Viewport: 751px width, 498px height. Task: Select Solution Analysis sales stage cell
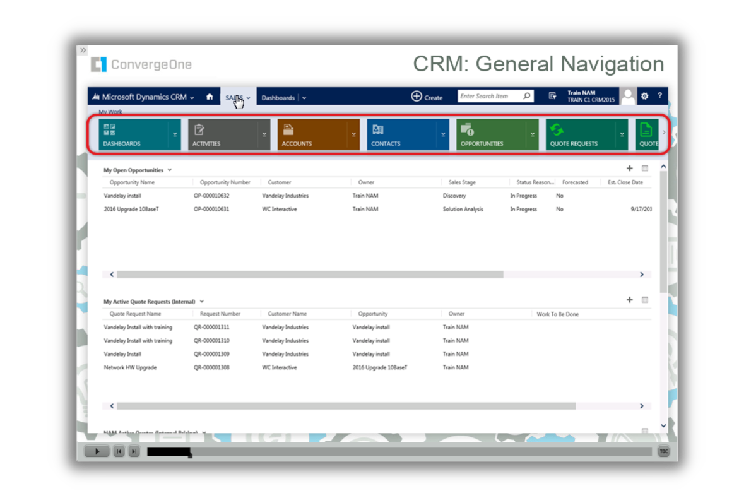coord(463,210)
